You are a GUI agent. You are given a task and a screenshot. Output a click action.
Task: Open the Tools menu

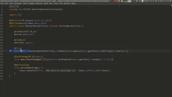(x=56, y=4)
